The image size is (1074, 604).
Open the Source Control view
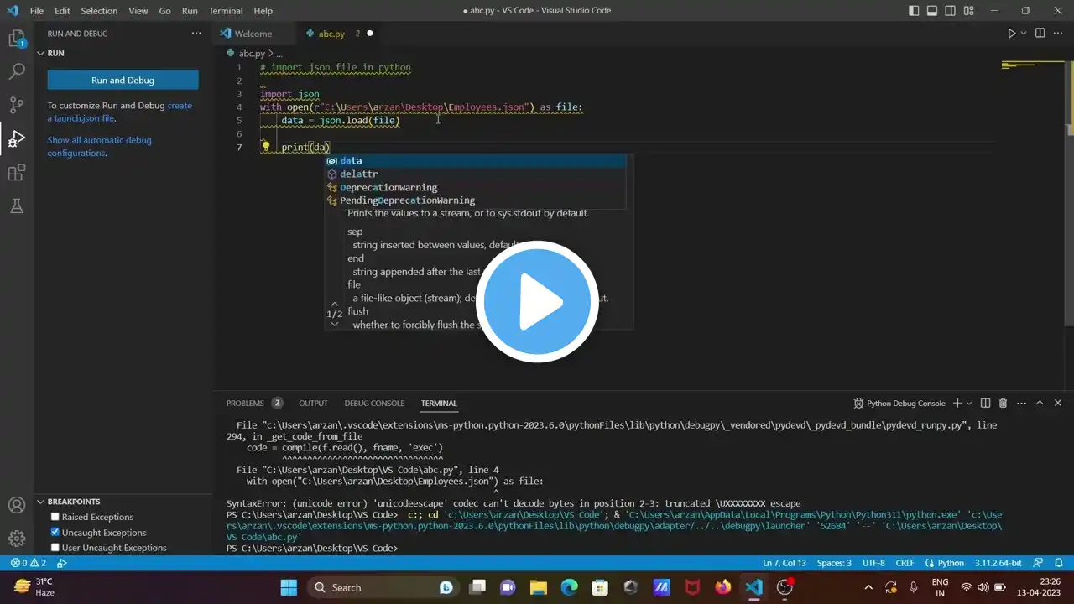click(x=16, y=105)
